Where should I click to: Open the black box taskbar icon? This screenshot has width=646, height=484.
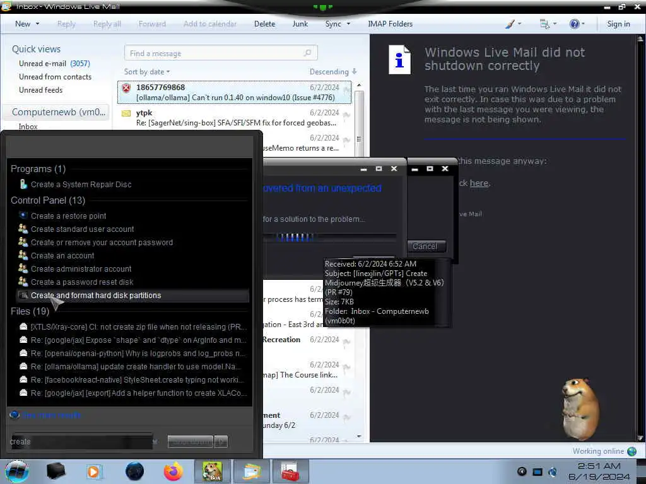pos(56,471)
